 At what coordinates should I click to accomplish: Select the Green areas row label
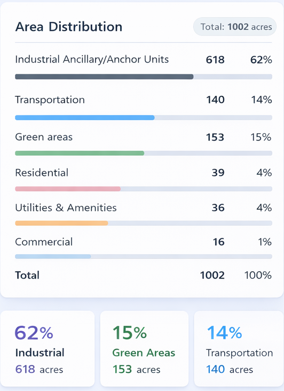pyautogui.click(x=44, y=137)
